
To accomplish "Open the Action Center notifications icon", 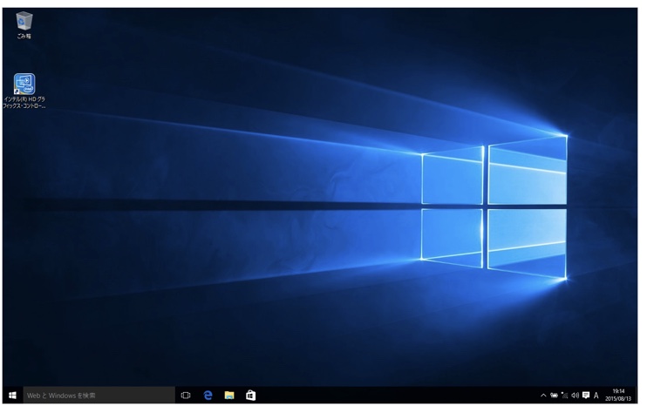I will [x=586, y=395].
